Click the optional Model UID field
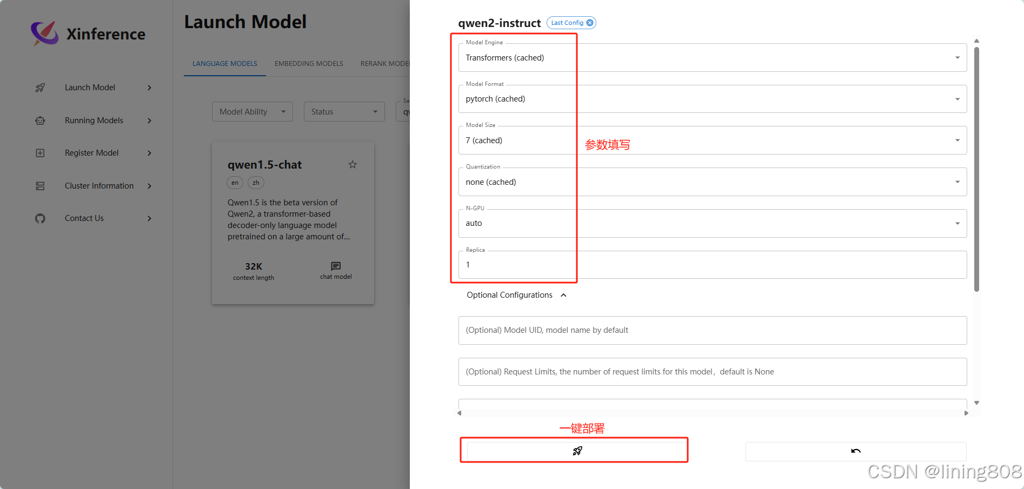 pos(712,330)
